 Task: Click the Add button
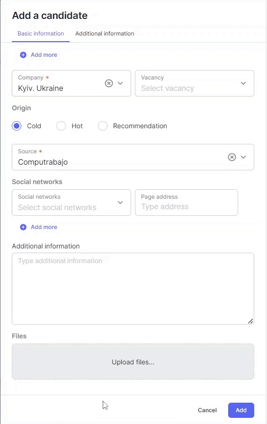241,410
